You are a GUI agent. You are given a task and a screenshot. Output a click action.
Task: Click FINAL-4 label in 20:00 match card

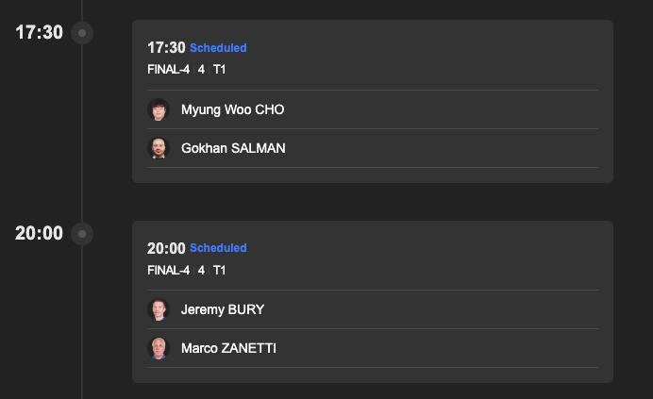[169, 271]
